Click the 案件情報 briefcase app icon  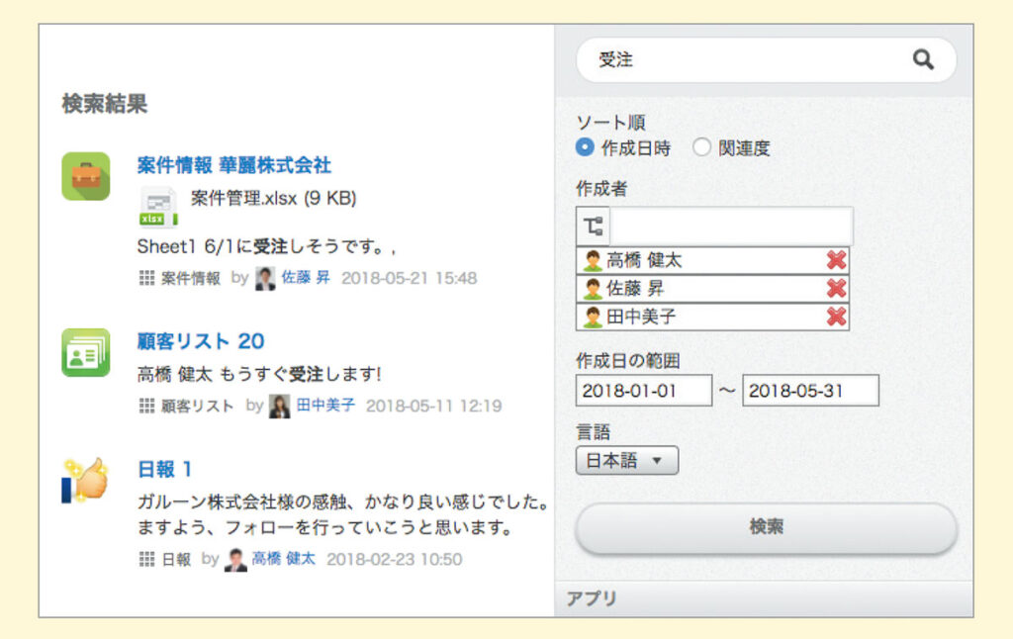pyautogui.click(x=85, y=174)
